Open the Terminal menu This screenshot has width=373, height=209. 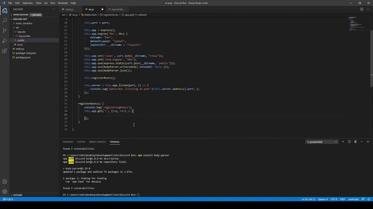point(63,3)
